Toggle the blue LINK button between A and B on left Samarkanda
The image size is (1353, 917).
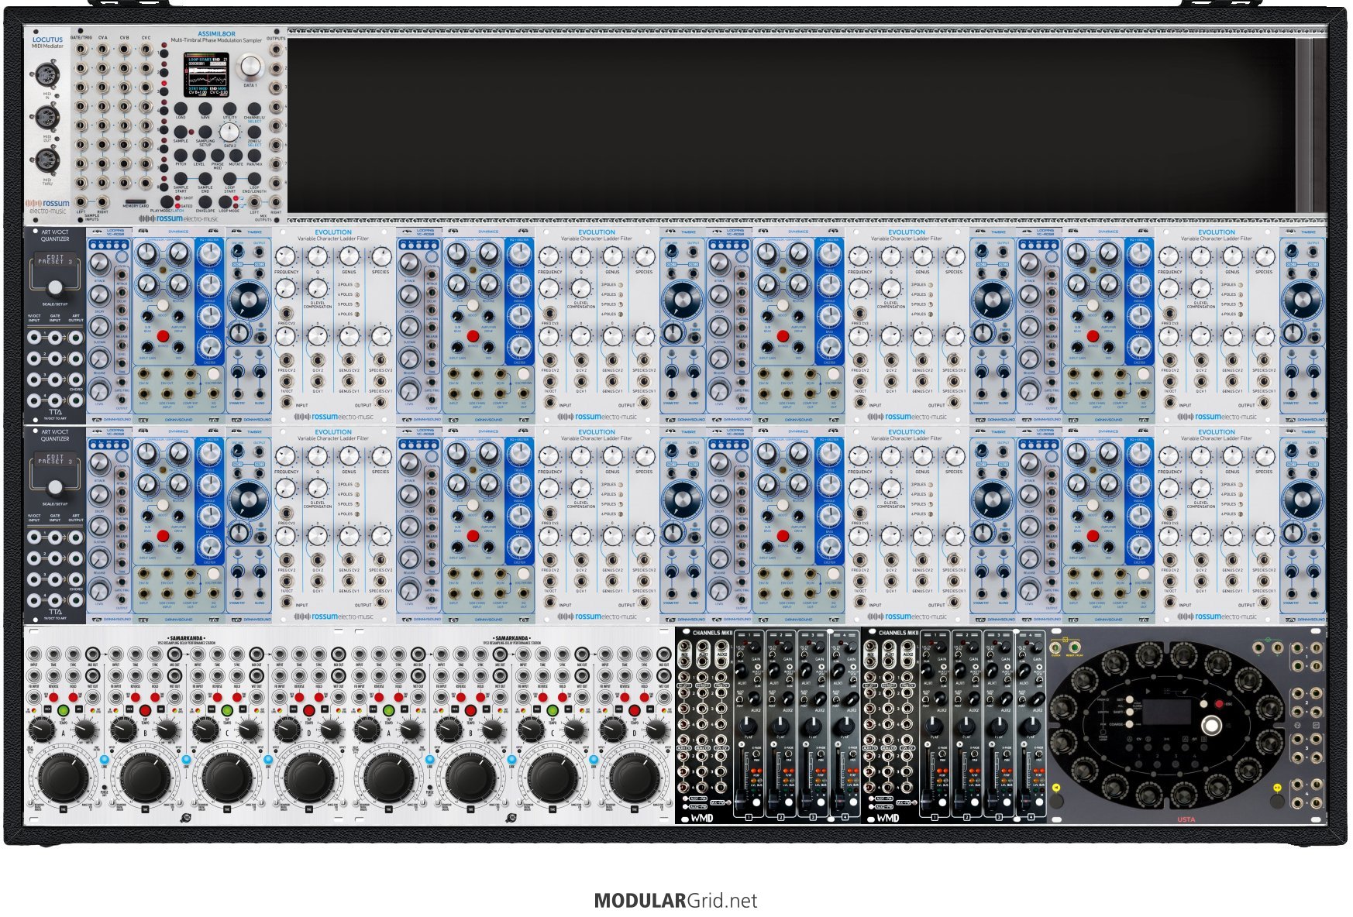coord(104,760)
